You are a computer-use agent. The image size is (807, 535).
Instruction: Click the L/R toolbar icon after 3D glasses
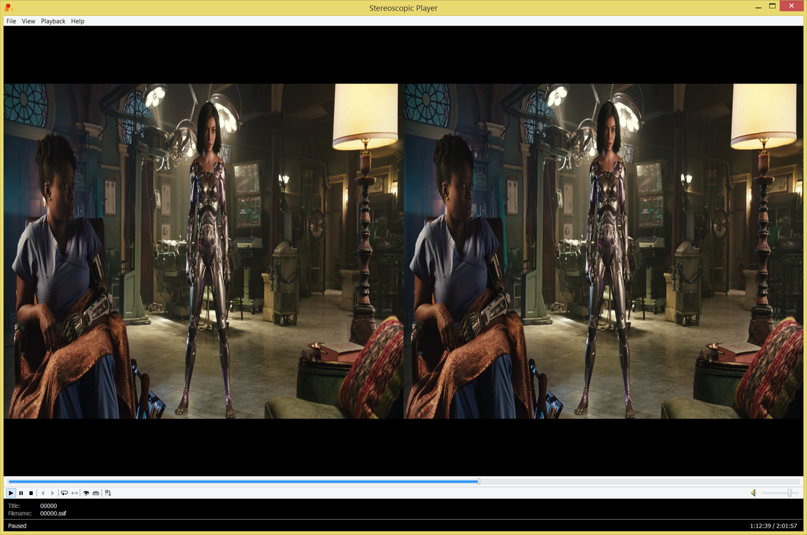[x=108, y=493]
